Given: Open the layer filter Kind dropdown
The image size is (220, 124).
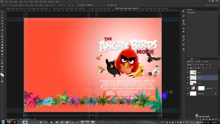Looking at the screenshot, I should 190,62.
